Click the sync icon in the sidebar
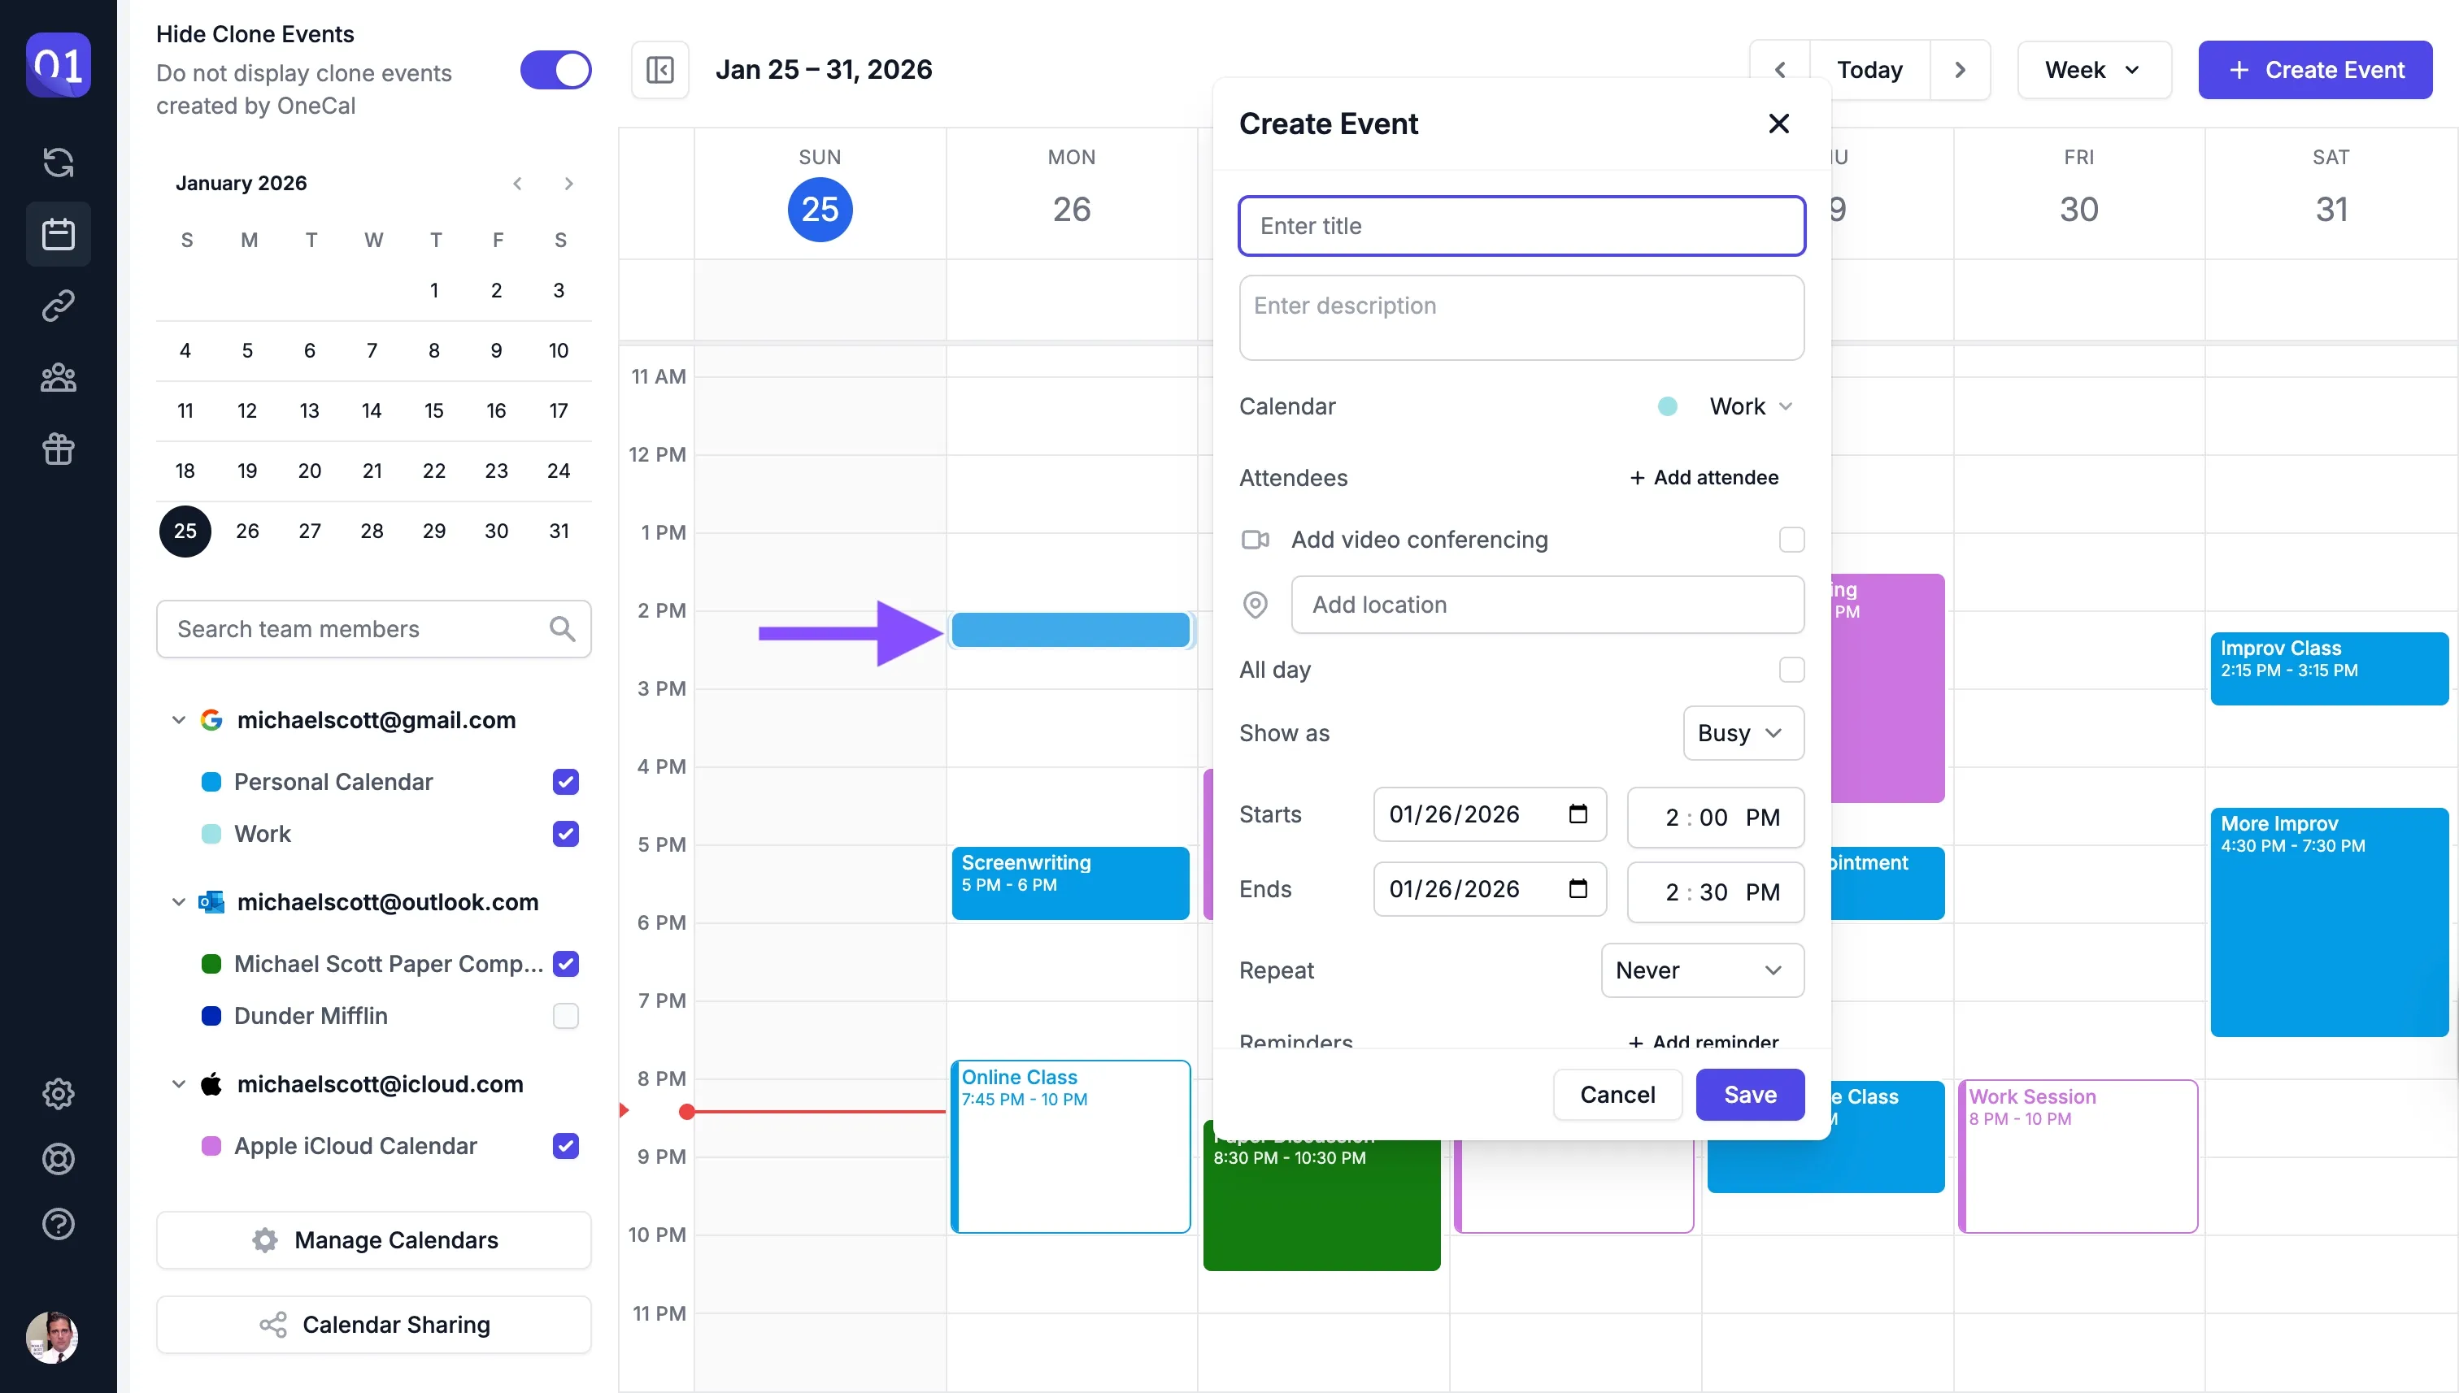The width and height of the screenshot is (2459, 1393). click(59, 163)
